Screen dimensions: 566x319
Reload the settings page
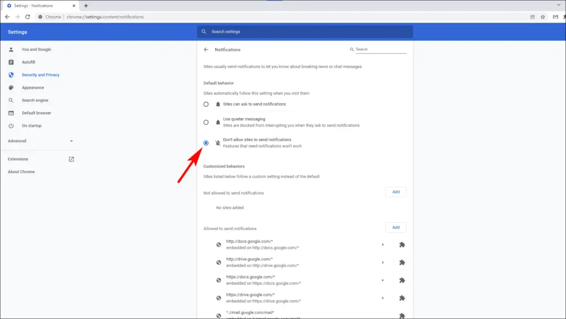28,17
